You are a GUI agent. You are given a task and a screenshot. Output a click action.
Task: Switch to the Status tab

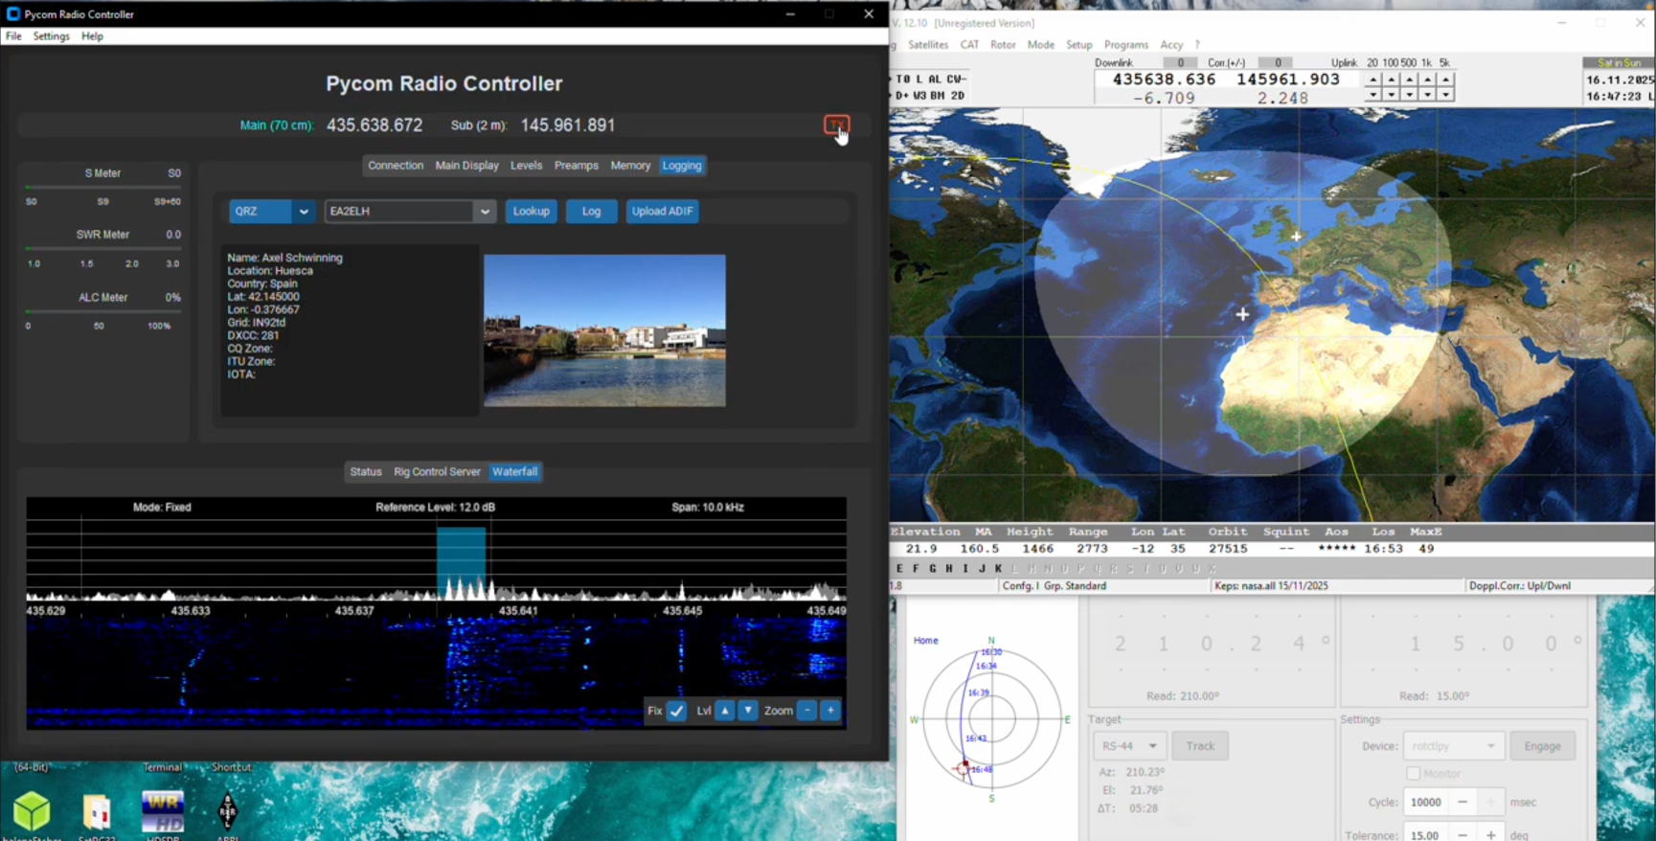[x=366, y=472]
